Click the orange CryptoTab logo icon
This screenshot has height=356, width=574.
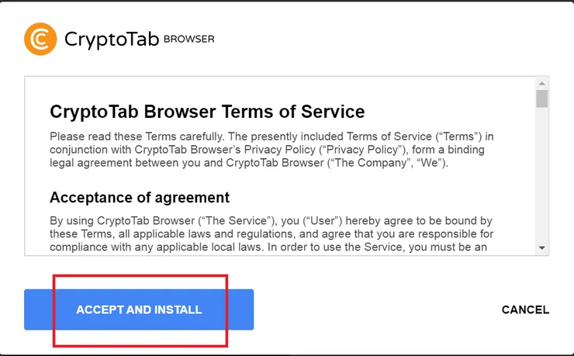coord(40,39)
